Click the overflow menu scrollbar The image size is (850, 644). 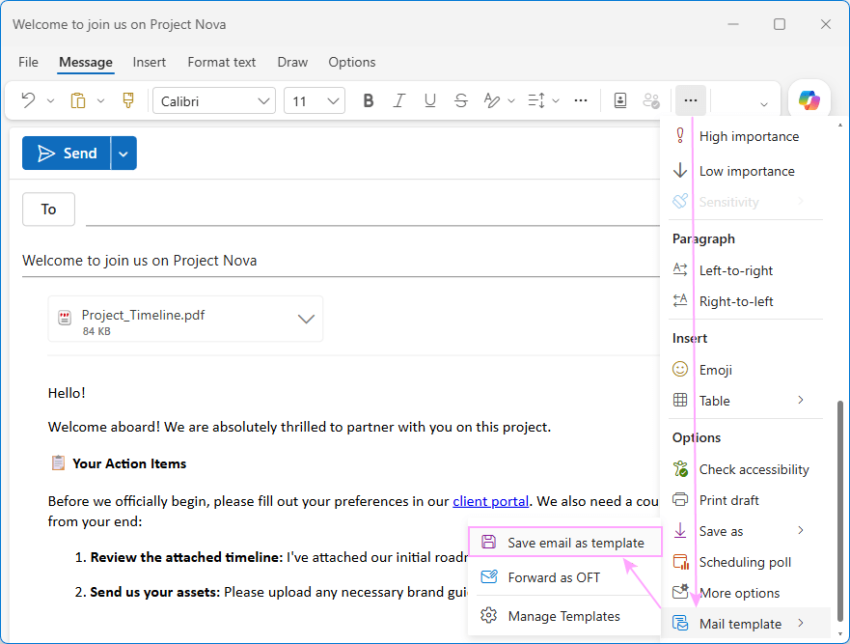tap(839, 510)
